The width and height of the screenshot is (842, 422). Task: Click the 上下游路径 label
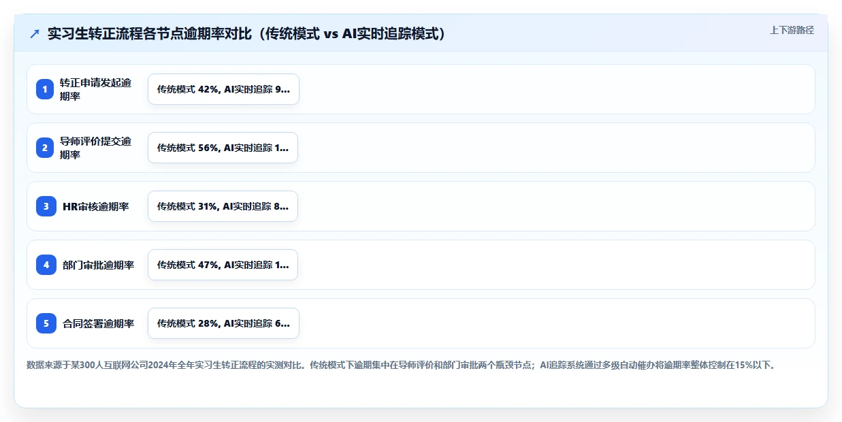[792, 30]
